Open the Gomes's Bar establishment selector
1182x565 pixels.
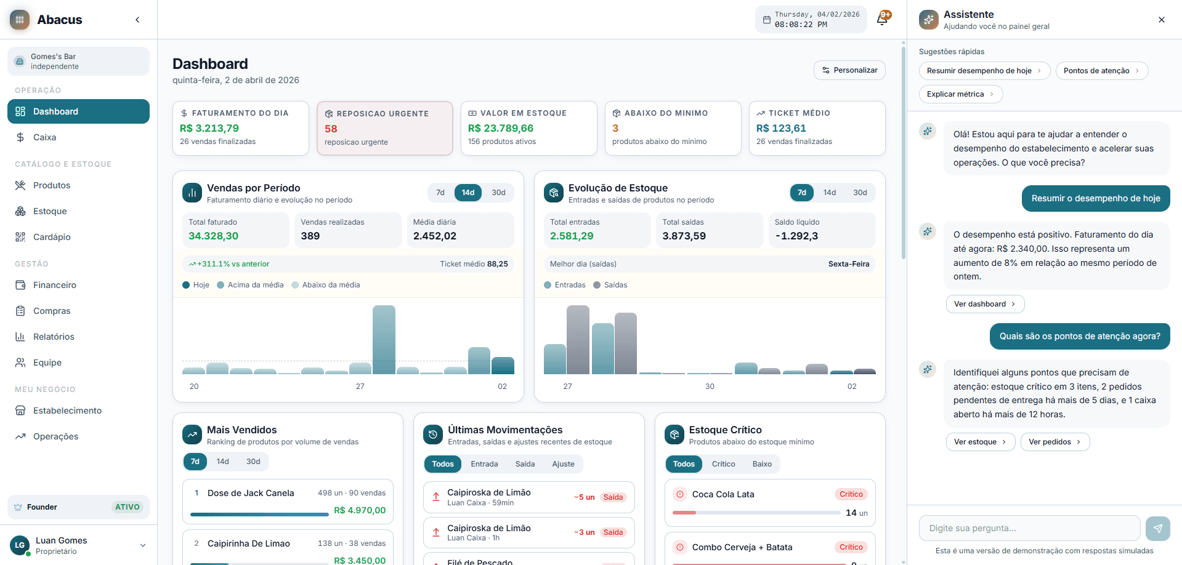(x=78, y=62)
